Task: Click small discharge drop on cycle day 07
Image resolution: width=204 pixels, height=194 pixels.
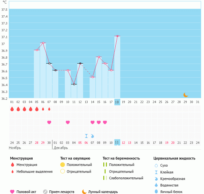Action: (49, 109)
